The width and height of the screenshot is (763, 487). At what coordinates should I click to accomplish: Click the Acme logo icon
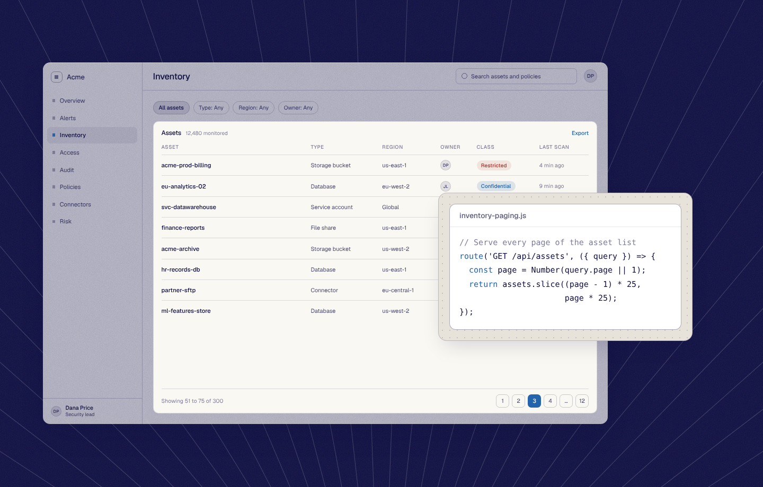57,77
